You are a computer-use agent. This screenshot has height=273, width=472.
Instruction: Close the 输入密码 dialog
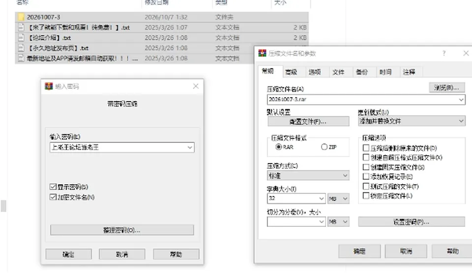(x=196, y=86)
